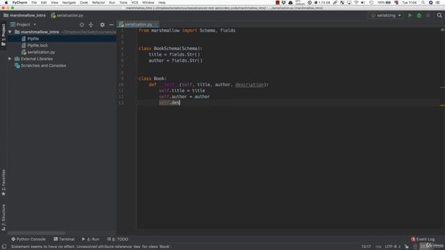Toggle the 2: Favorites side tool window
Screen dimensions: 445x250
point(3,183)
